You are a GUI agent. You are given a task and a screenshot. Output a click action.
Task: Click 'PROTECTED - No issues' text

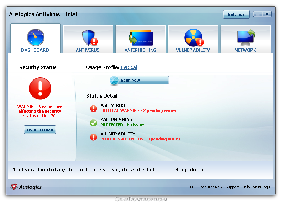pos(123,125)
